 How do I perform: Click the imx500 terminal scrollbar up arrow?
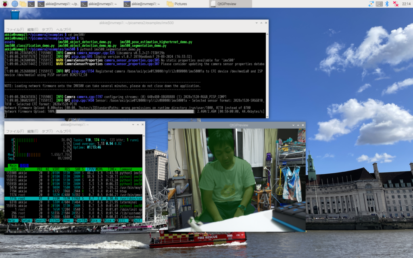pos(267,34)
